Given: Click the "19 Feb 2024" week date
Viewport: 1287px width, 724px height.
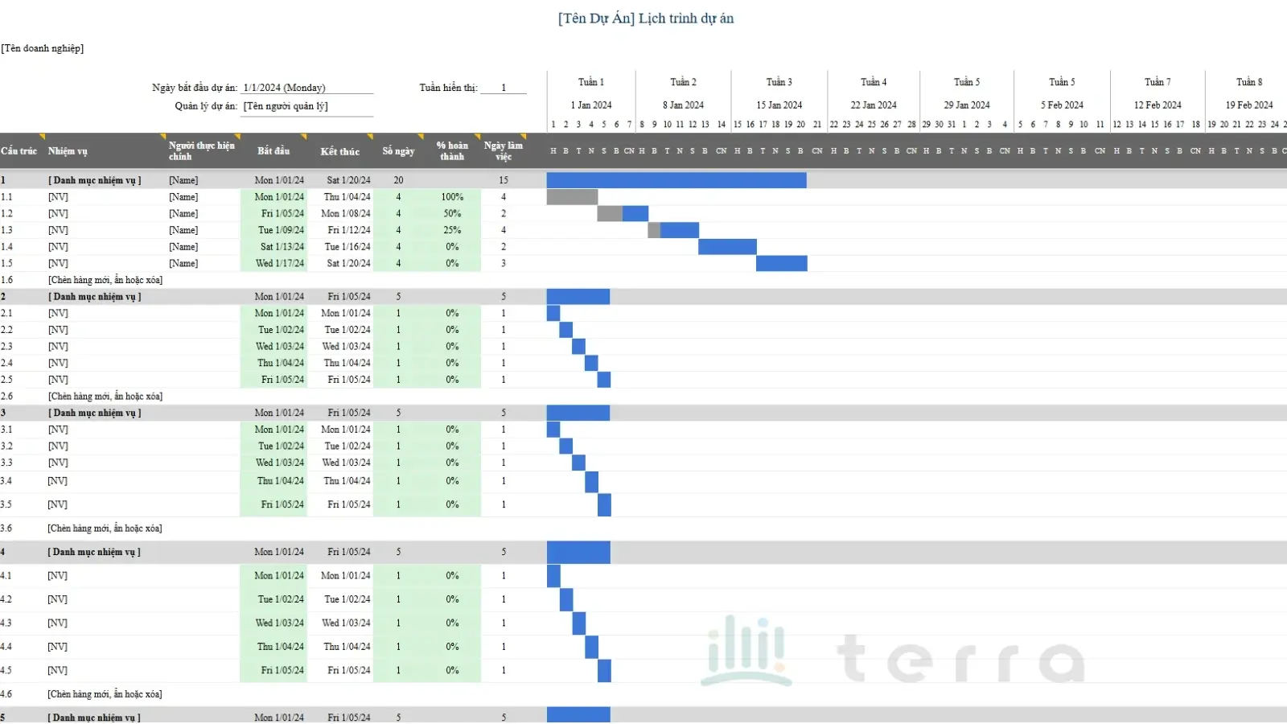Looking at the screenshot, I should tap(1249, 105).
